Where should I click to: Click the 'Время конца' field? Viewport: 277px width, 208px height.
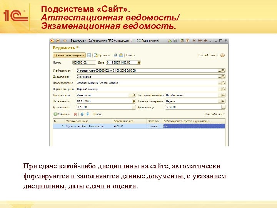194,107
